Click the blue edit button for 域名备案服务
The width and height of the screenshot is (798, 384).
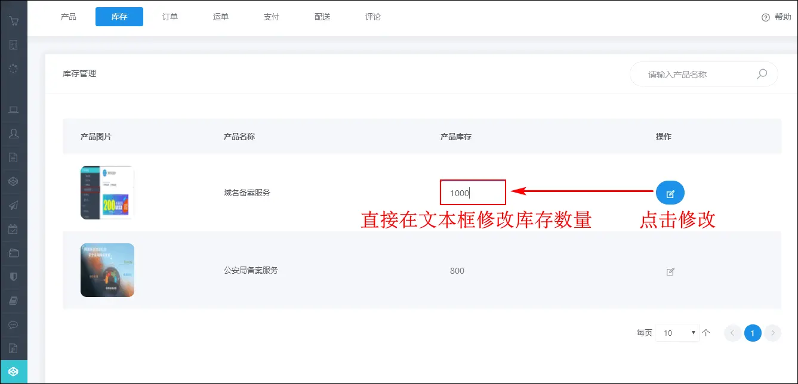click(x=670, y=193)
